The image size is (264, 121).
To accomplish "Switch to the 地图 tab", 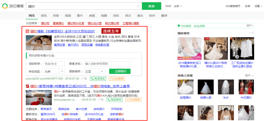I will [104, 15].
